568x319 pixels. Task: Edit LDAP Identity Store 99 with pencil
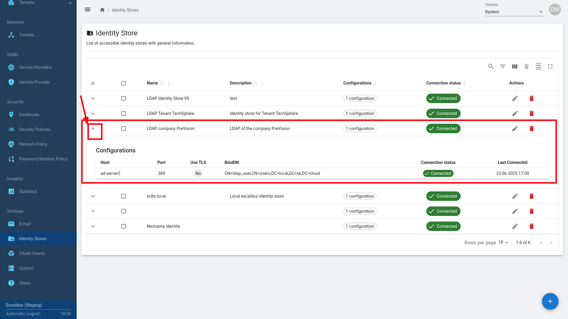click(x=515, y=98)
